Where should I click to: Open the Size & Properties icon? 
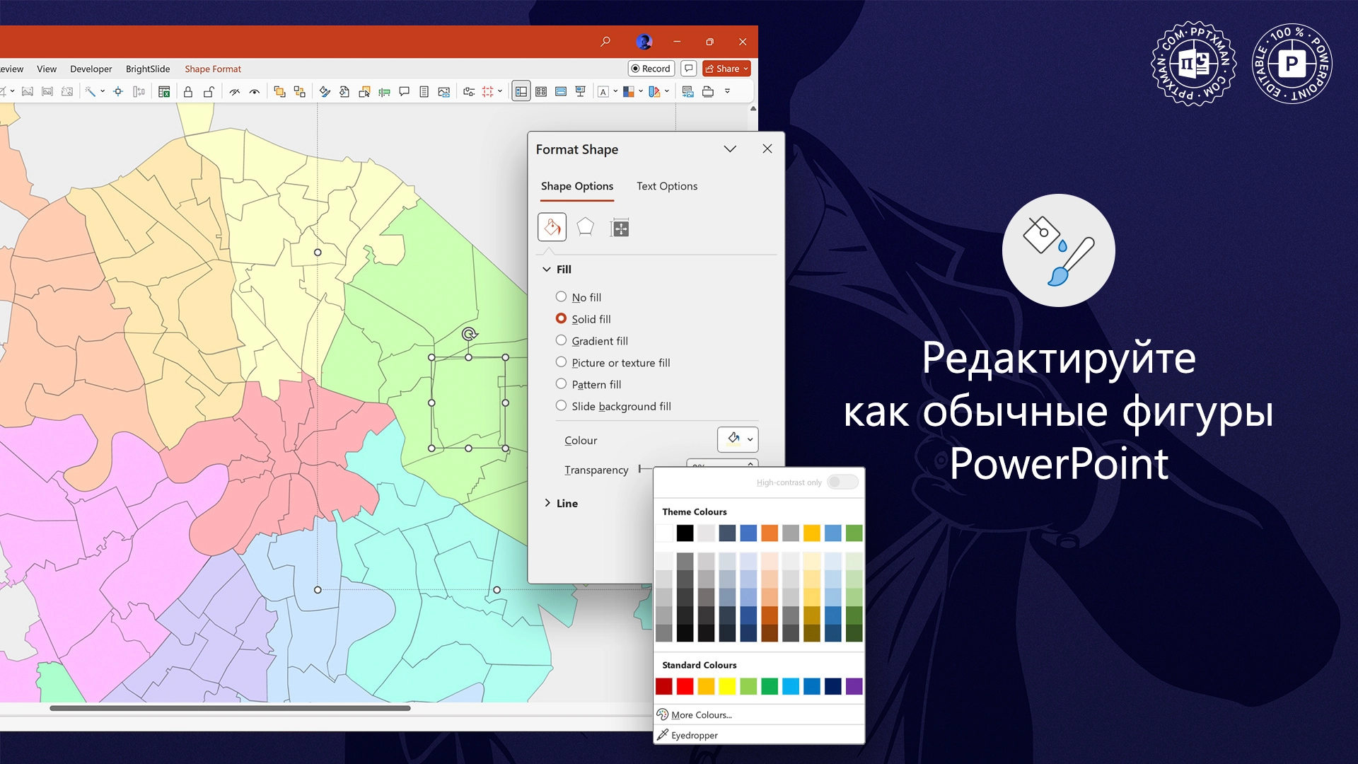click(x=620, y=227)
